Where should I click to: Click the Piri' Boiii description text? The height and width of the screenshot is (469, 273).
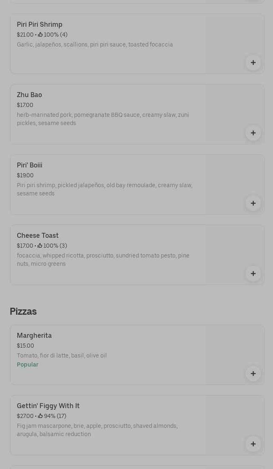pos(104,189)
